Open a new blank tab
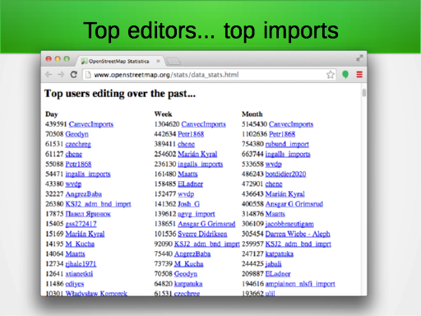This screenshot has width=421, height=316. tap(173, 61)
